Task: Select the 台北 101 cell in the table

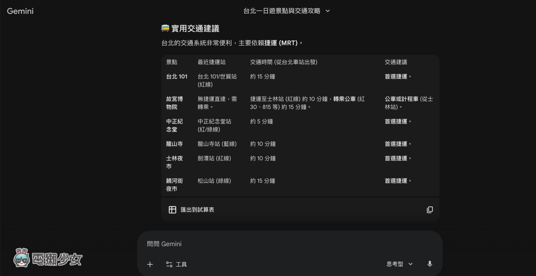Action: pos(176,77)
